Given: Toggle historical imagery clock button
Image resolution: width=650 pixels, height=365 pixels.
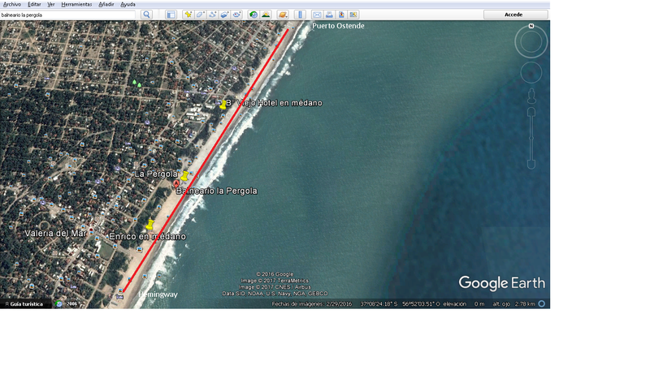Looking at the screenshot, I should pos(253,15).
